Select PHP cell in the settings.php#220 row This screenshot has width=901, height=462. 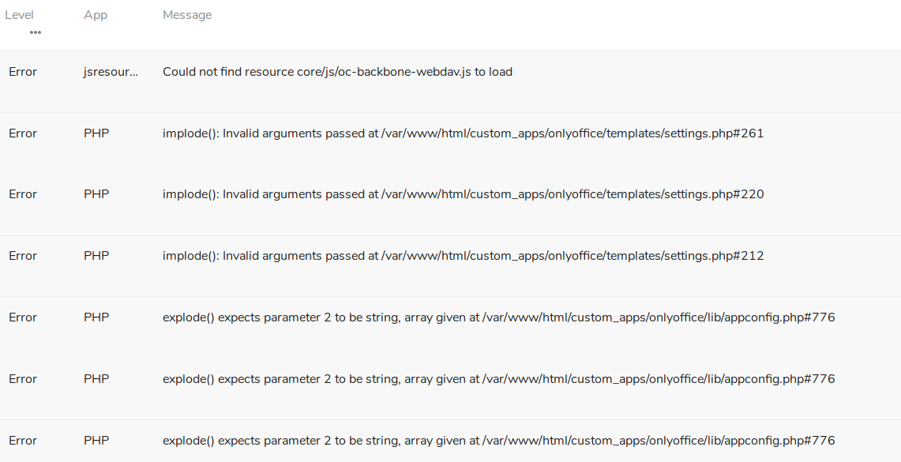point(96,194)
